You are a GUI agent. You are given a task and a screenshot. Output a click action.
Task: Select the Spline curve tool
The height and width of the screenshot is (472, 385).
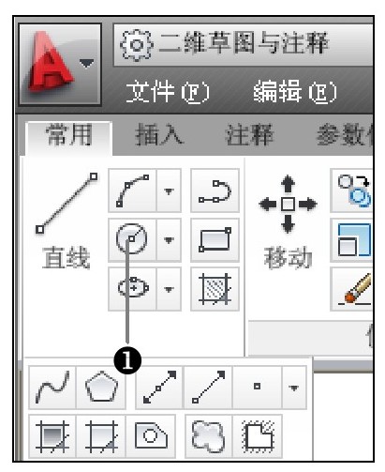click(x=52, y=388)
